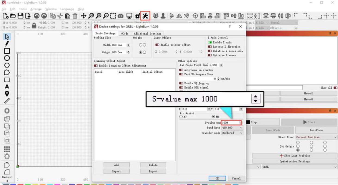
Task: Open the GRBL device dropdown
Action: (x=299, y=167)
